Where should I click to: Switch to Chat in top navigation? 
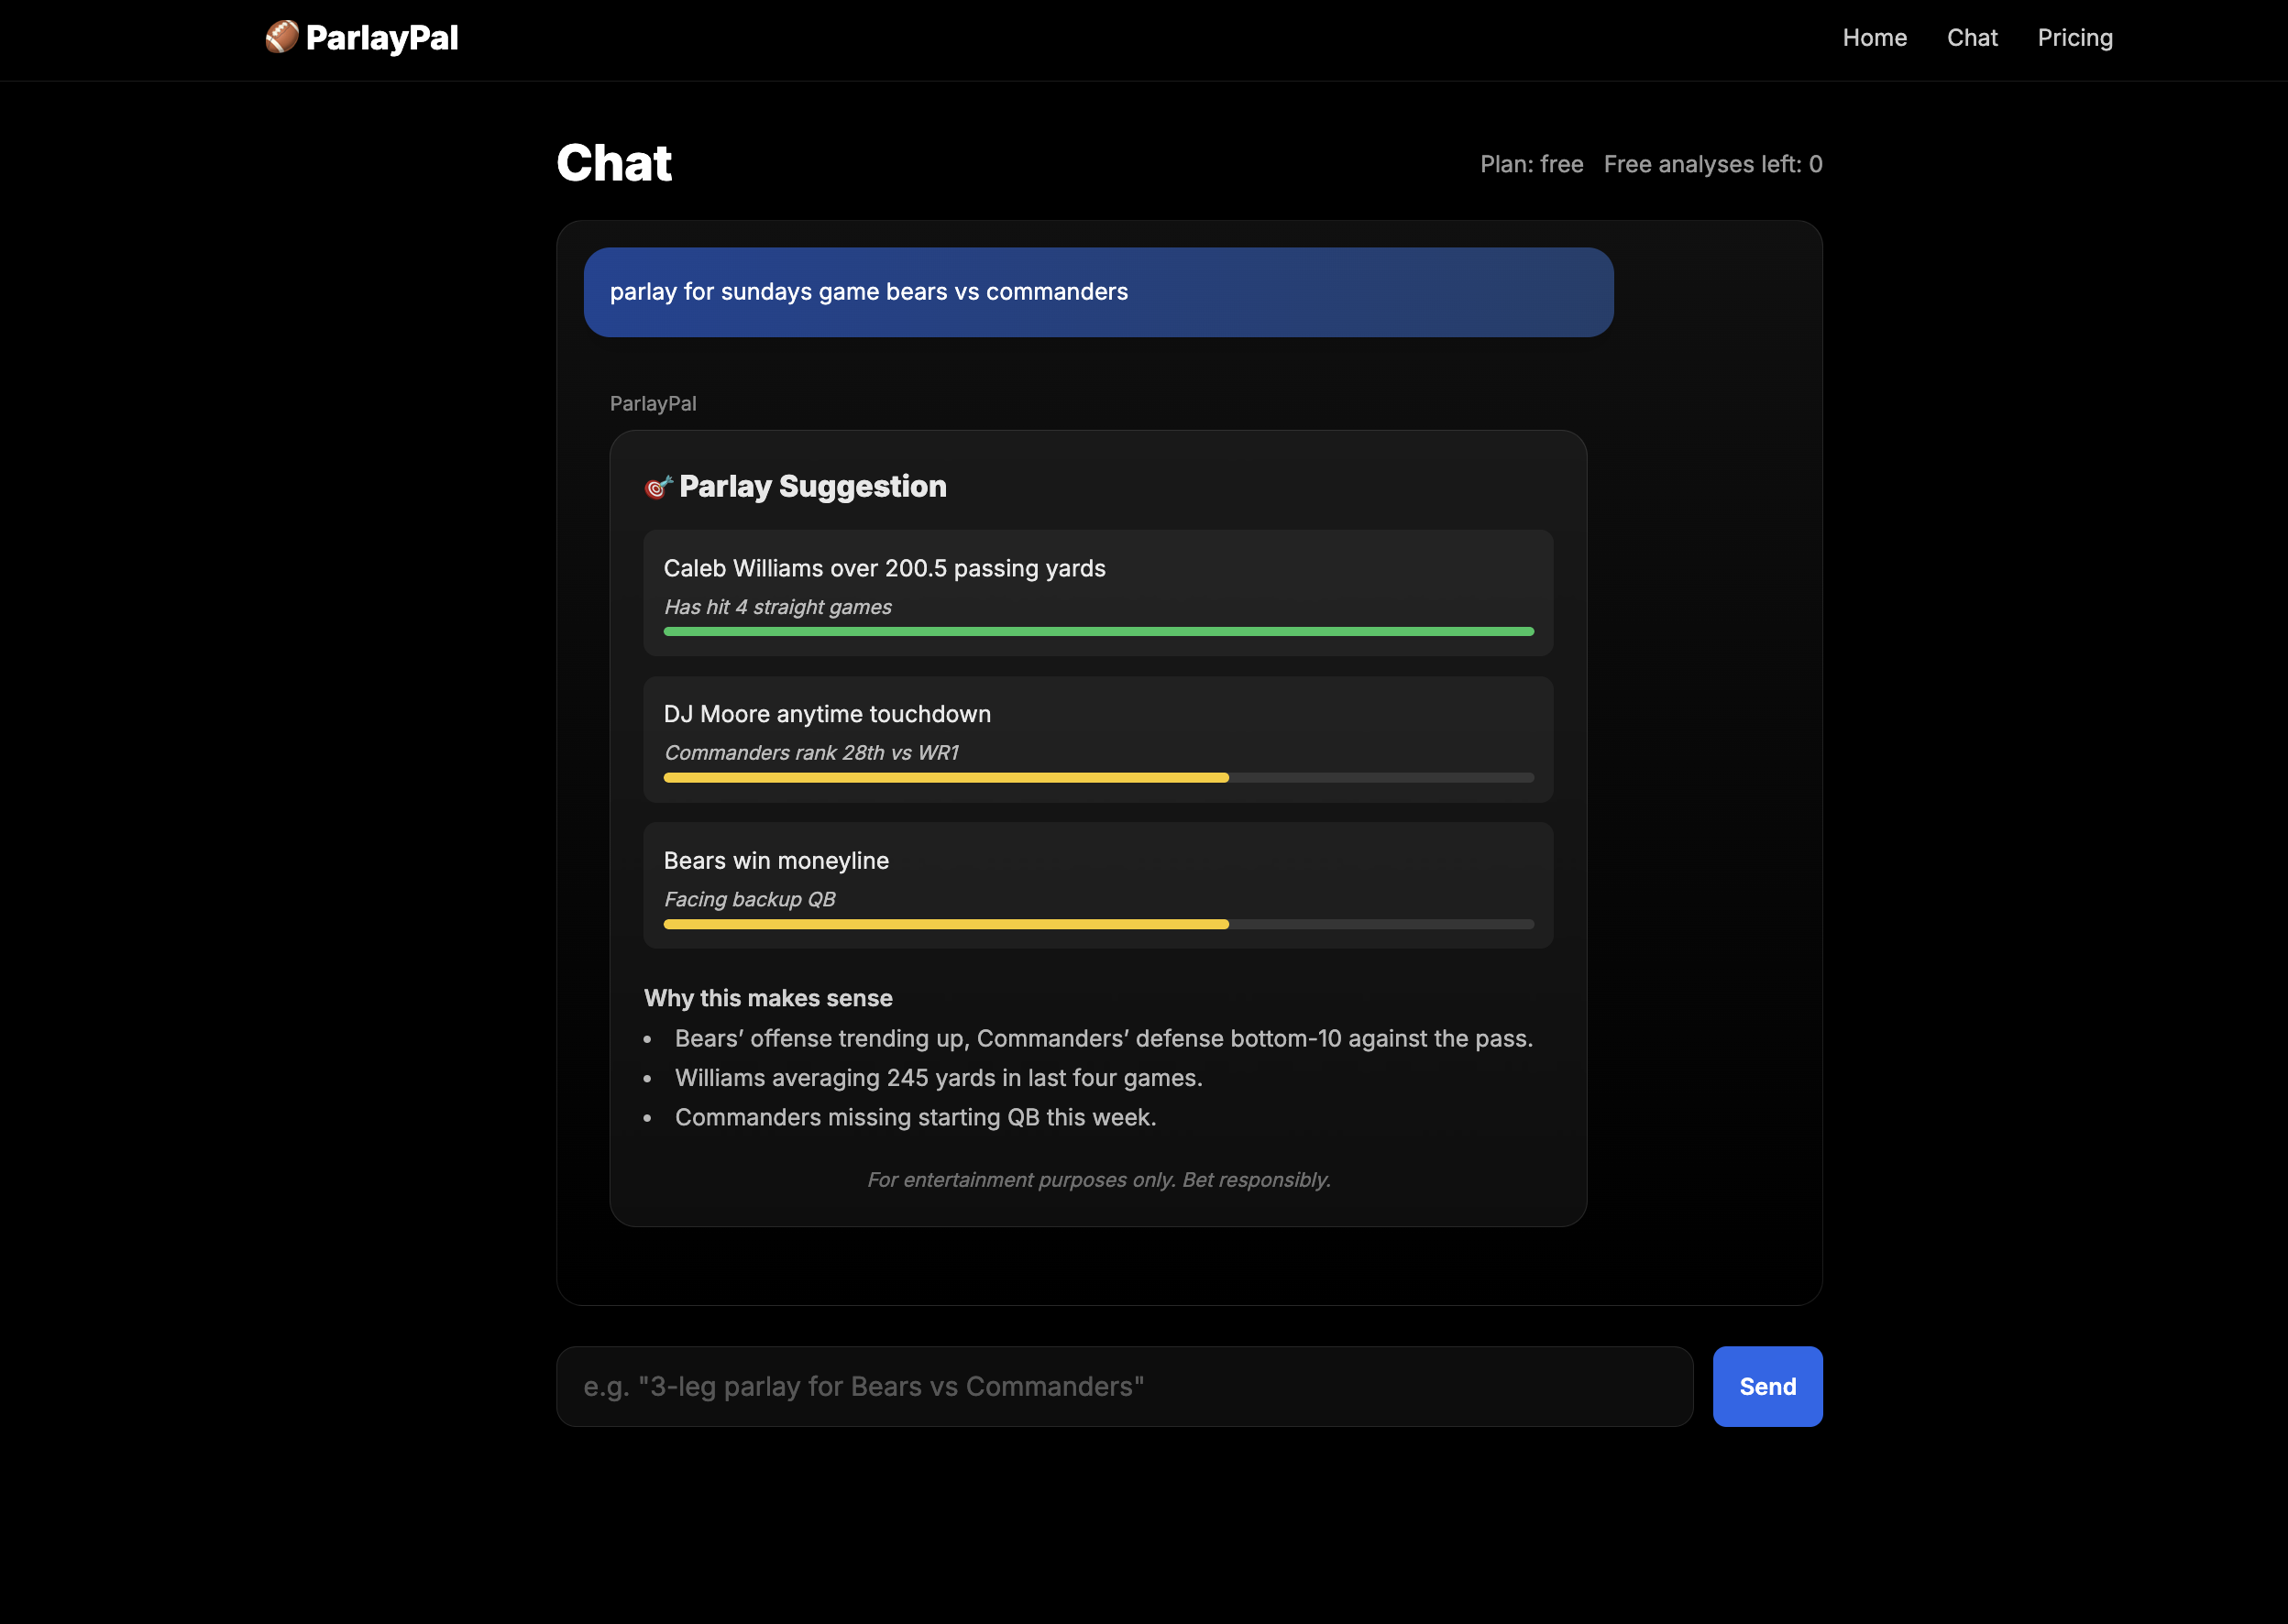[1971, 38]
